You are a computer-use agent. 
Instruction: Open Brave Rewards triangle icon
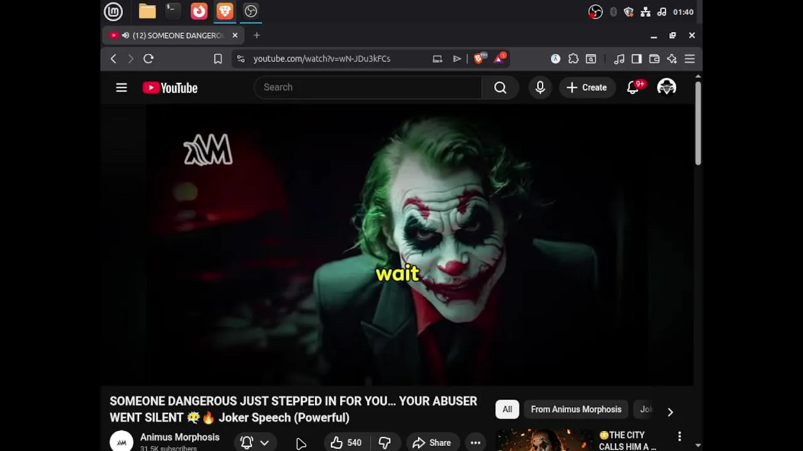tap(500, 58)
